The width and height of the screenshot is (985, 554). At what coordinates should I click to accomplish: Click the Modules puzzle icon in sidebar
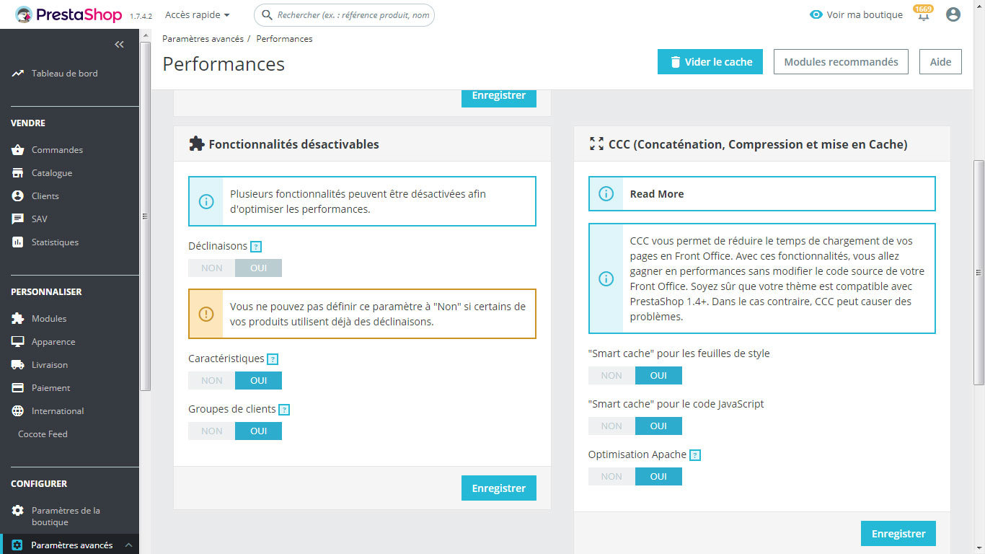point(17,319)
